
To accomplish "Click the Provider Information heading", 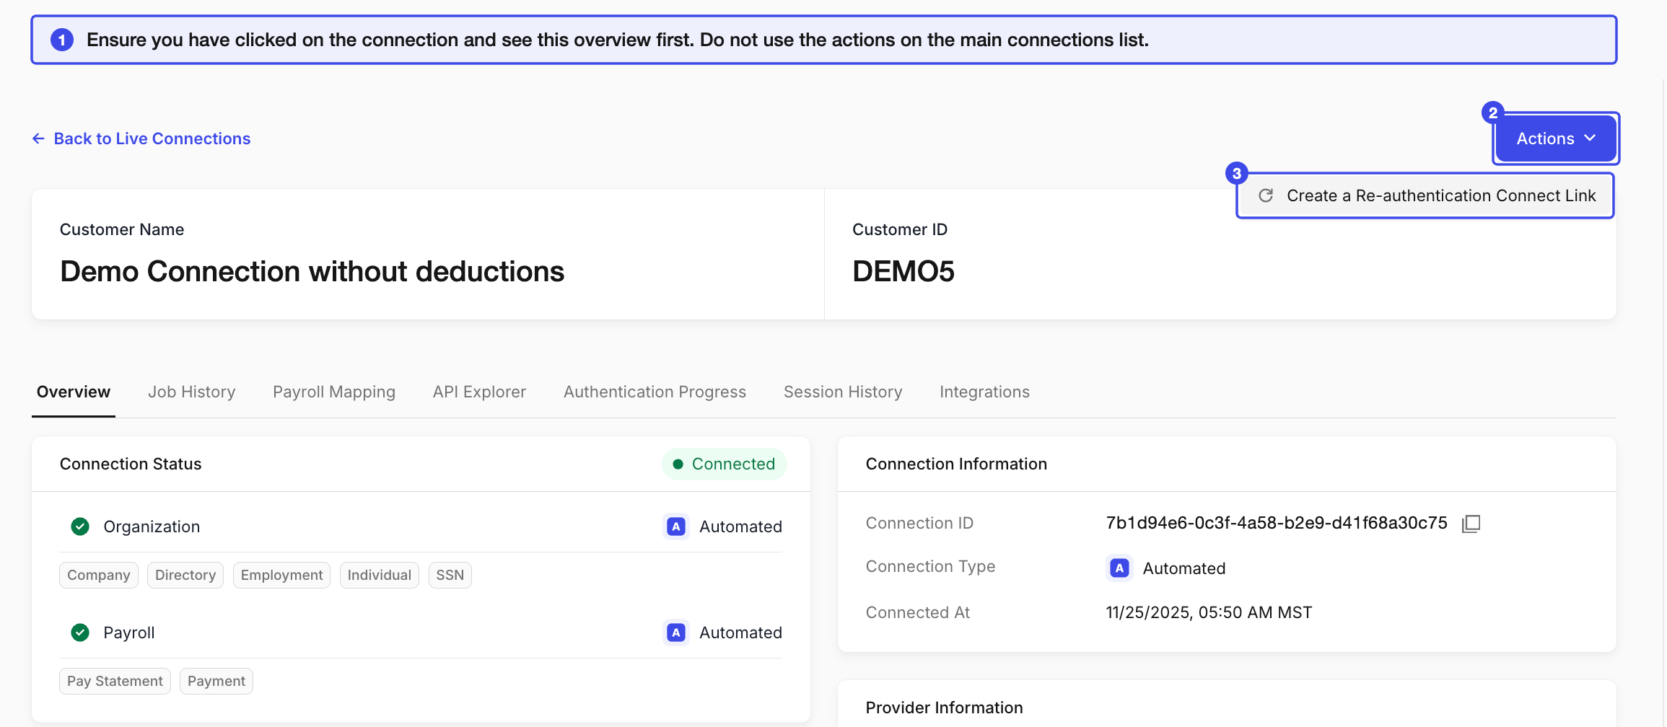I will 944,708.
